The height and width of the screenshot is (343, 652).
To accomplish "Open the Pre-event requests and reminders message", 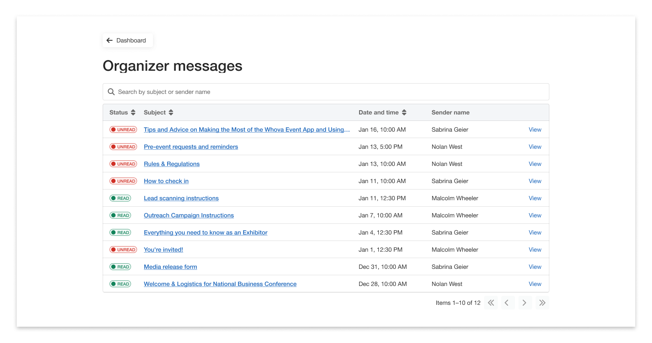I will point(191,147).
